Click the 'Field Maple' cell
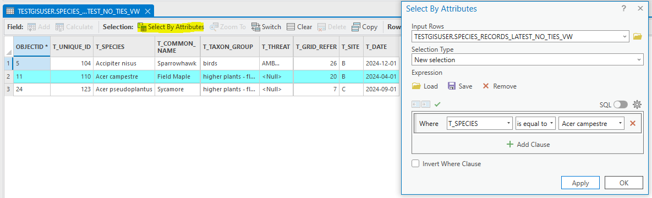Image resolution: width=652 pixels, height=198 pixels. coord(178,76)
